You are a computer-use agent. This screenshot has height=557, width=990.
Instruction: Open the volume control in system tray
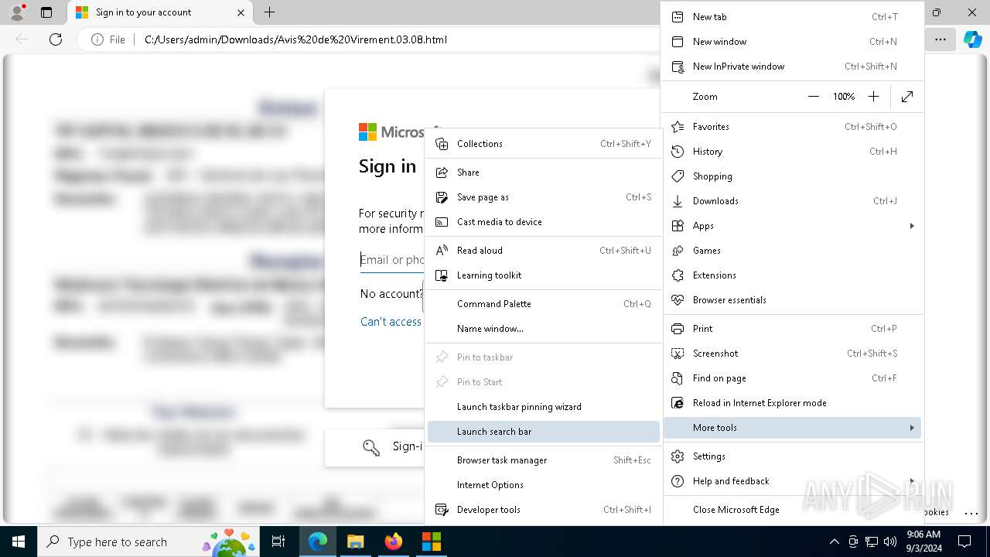tap(890, 542)
